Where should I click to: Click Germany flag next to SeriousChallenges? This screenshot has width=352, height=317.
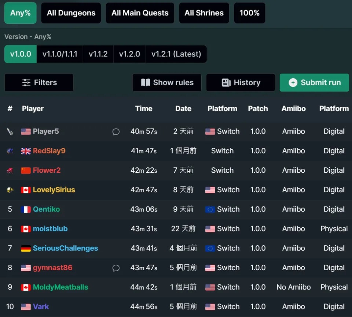point(26,249)
